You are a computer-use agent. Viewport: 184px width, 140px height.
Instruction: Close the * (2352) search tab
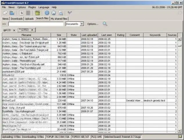click(x=32, y=30)
